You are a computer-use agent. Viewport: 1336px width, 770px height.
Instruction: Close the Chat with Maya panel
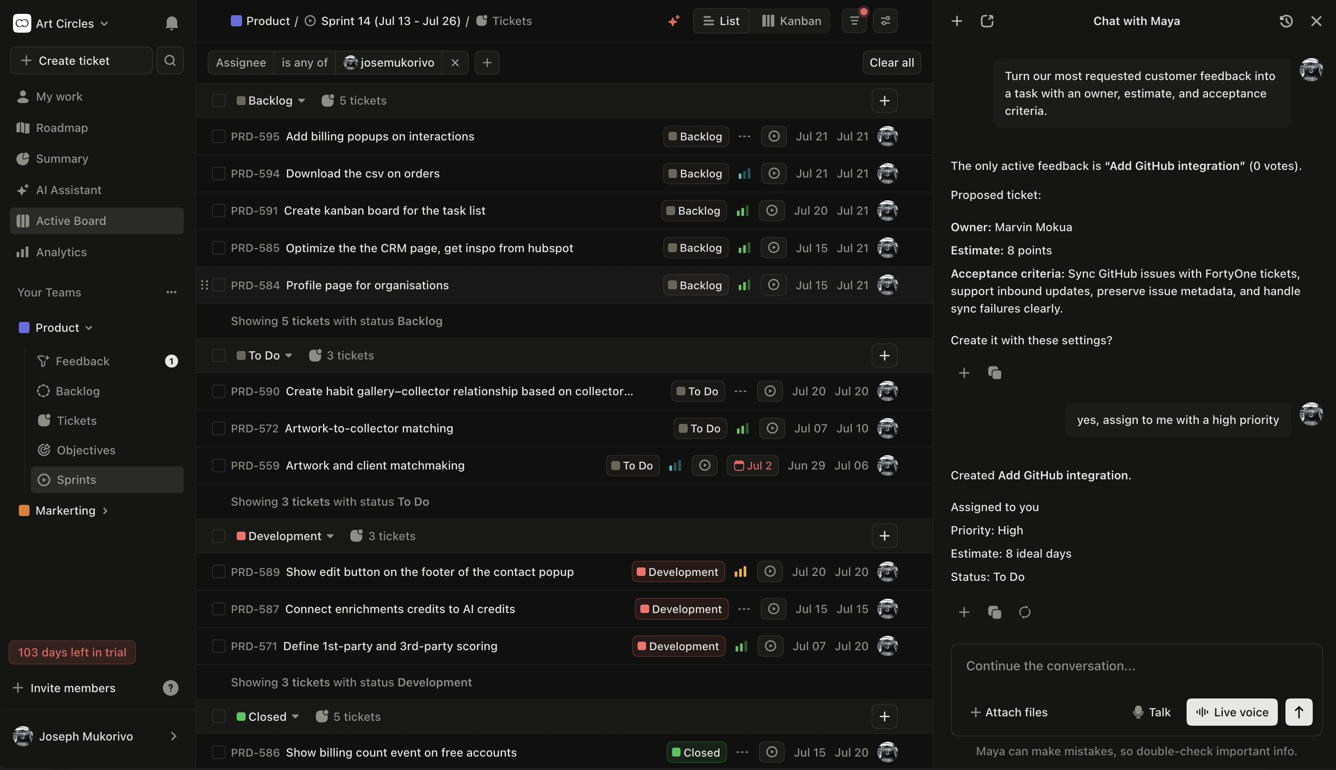point(1316,21)
